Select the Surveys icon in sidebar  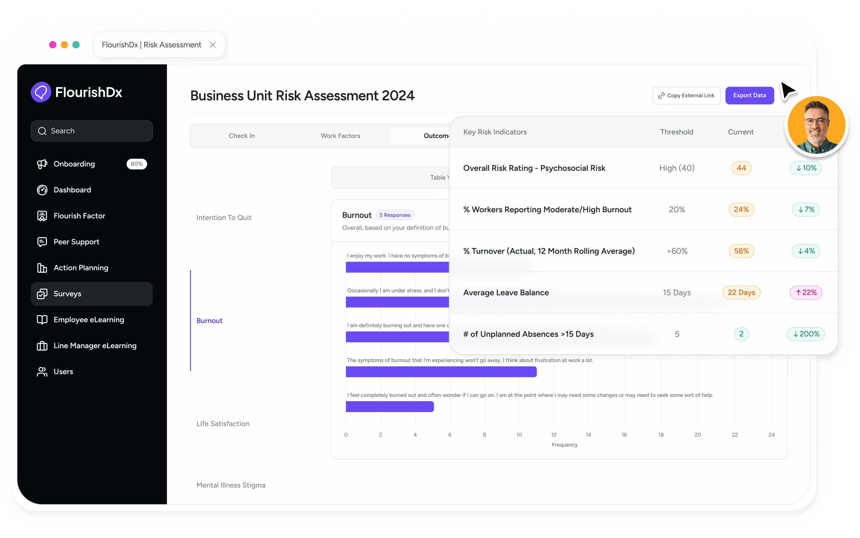(x=42, y=293)
